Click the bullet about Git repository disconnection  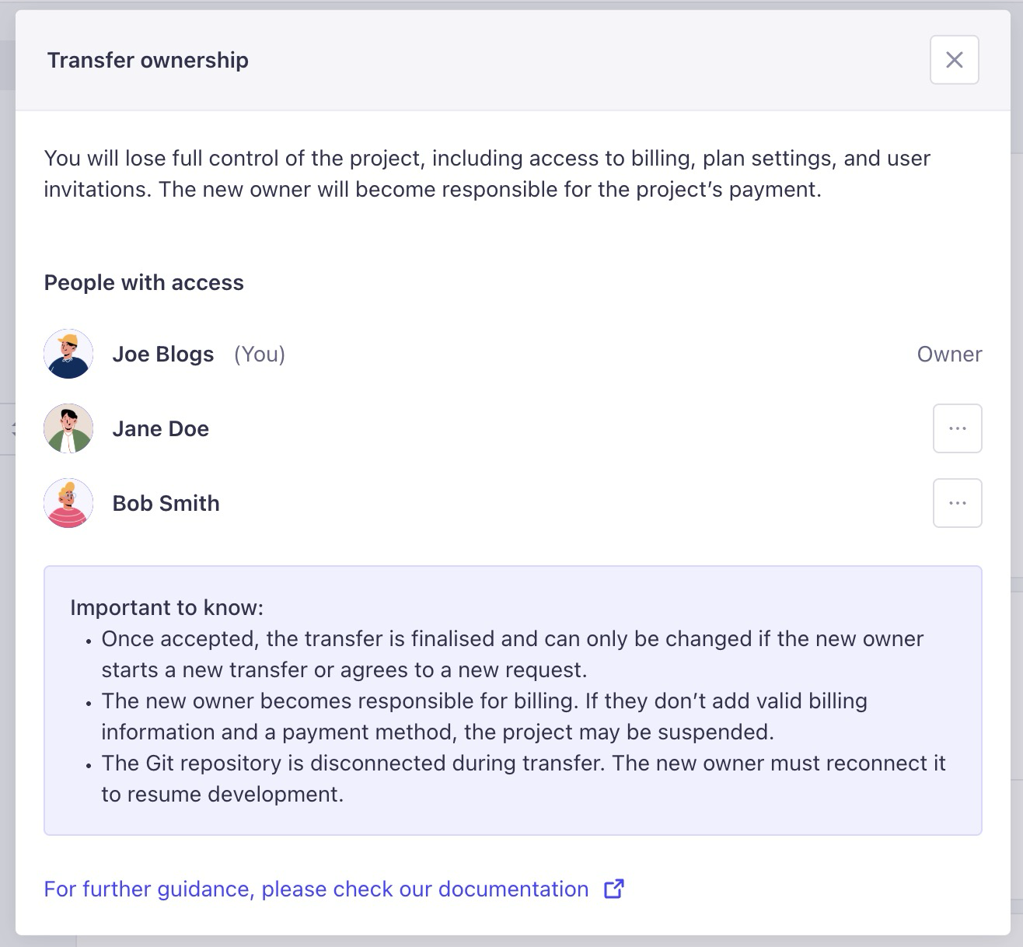(x=522, y=778)
